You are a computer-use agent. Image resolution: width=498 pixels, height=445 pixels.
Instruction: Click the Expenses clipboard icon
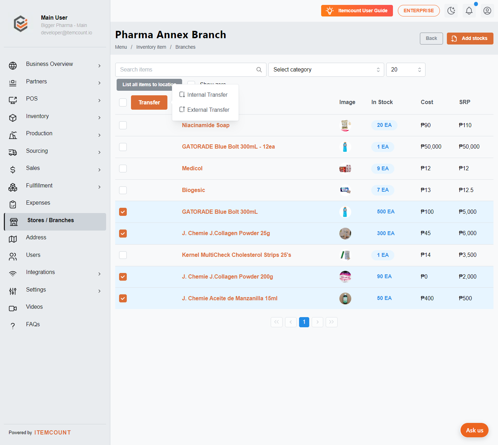tap(13, 204)
